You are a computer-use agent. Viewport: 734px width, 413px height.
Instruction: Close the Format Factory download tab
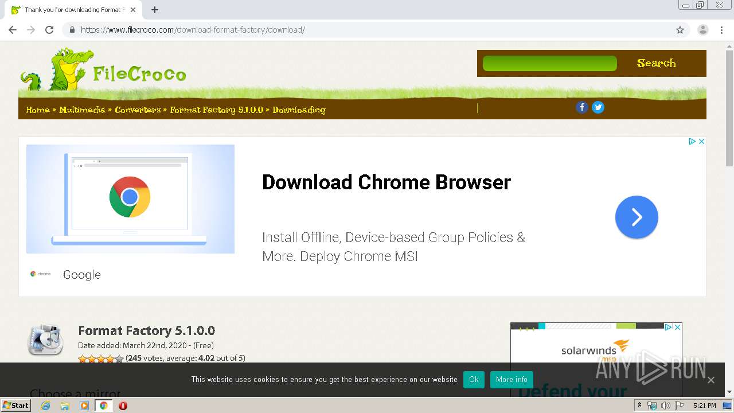[x=134, y=10]
